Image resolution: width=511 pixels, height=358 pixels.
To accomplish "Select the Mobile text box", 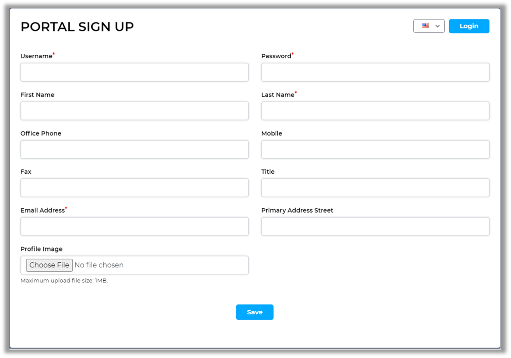I will 375,149.
